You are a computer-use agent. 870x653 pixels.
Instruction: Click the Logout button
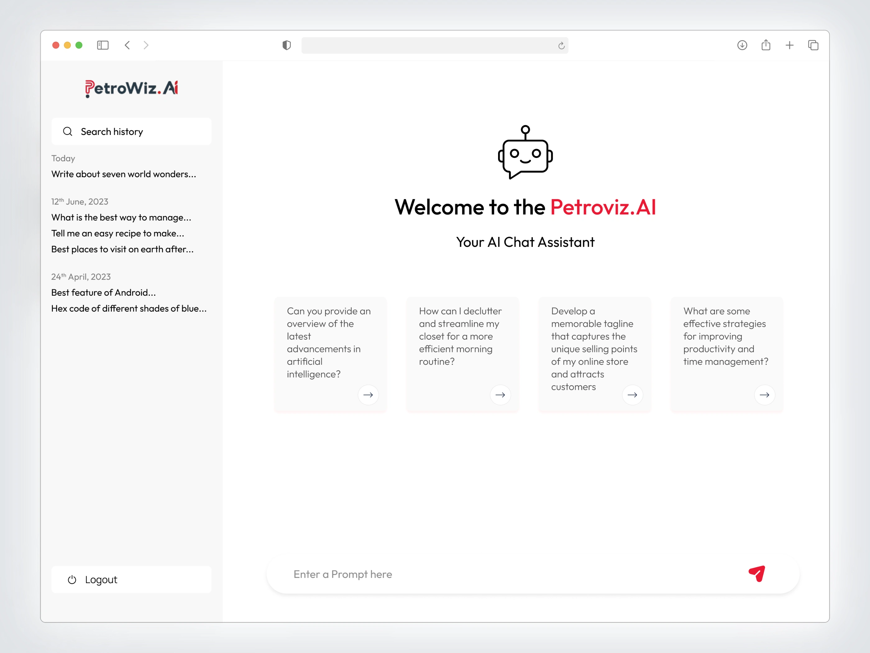[x=131, y=579]
